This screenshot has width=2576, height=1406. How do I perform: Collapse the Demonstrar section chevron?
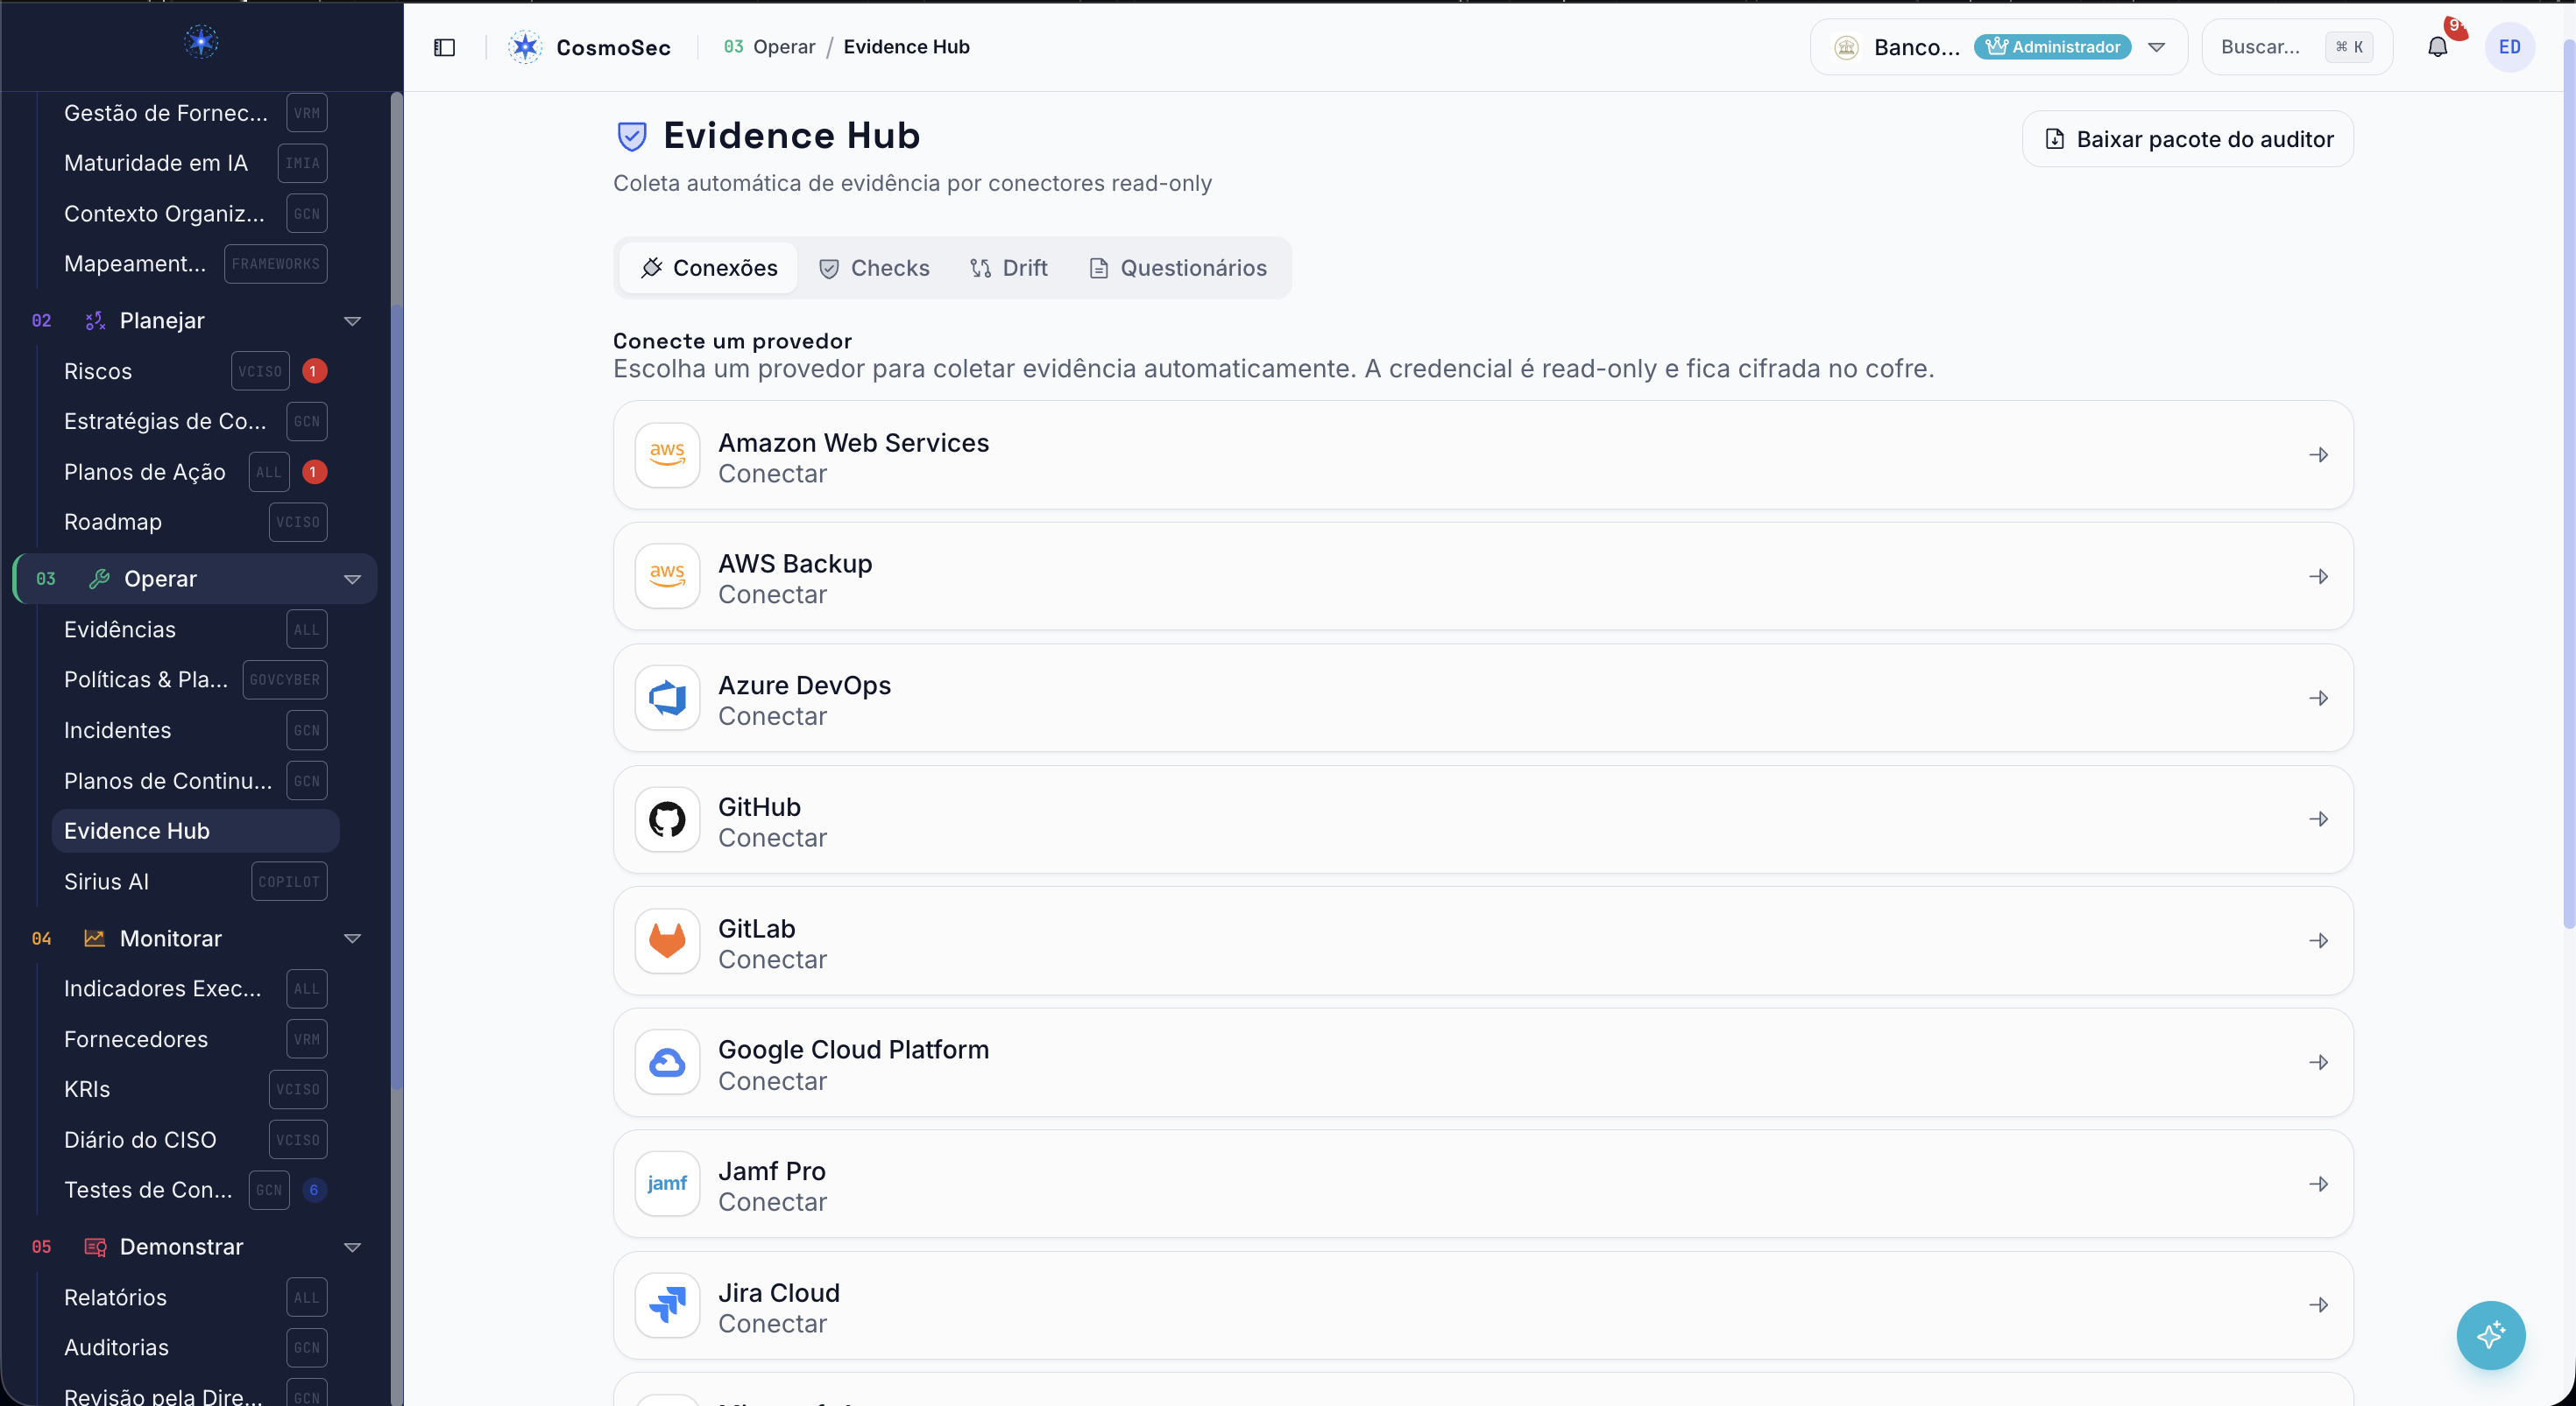coord(352,1248)
